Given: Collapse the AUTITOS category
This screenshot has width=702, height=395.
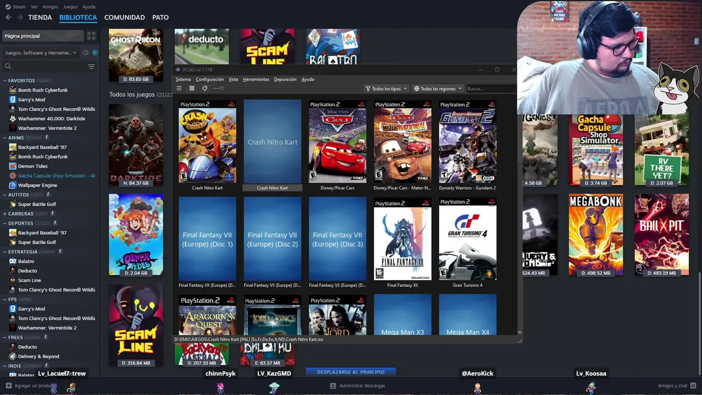Looking at the screenshot, I should 4,195.
